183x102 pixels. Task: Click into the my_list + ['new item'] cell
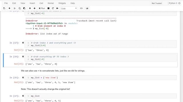click(x=100, y=77)
